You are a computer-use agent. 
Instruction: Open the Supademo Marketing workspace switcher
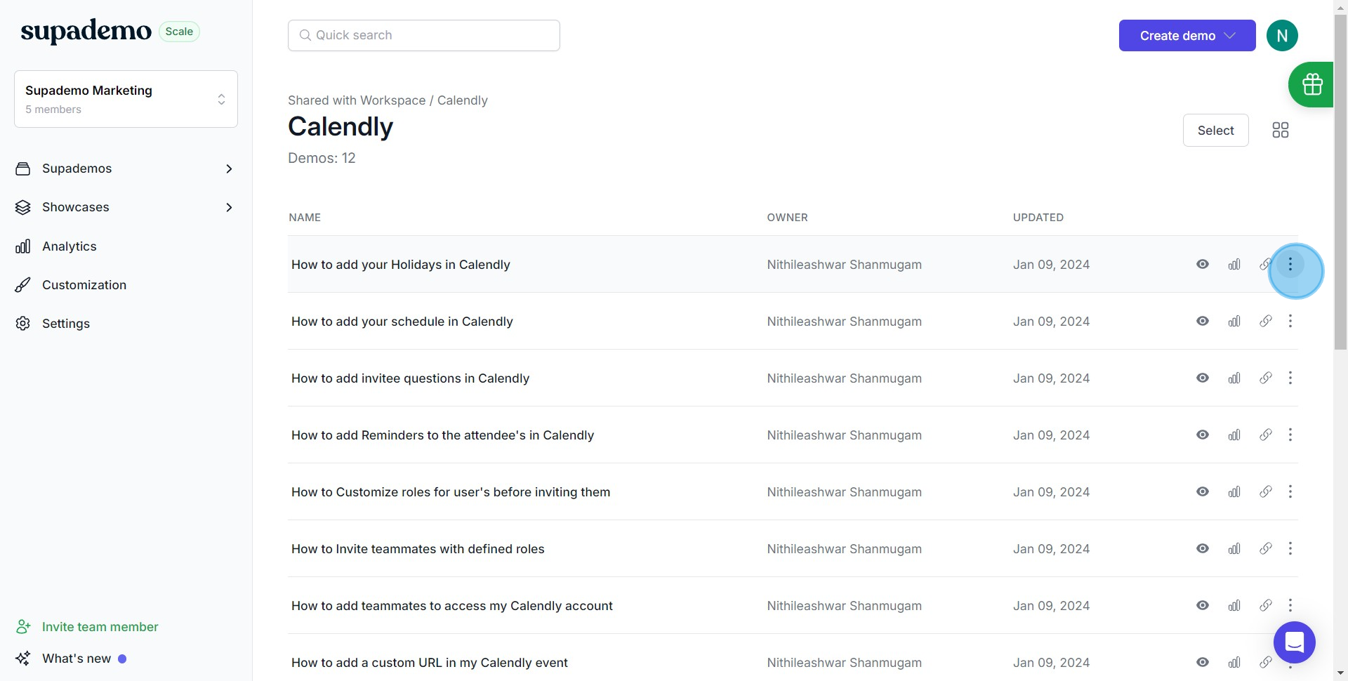(126, 99)
